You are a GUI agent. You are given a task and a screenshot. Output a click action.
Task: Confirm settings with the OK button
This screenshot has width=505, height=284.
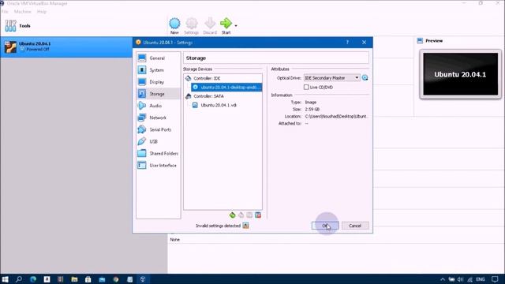[325, 226]
